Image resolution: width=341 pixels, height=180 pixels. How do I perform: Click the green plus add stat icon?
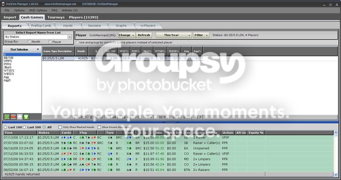[x=7, y=117]
